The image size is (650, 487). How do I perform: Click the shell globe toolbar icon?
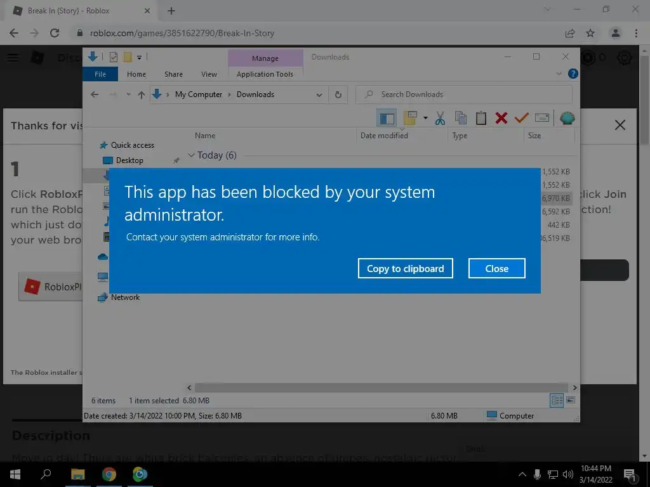(567, 118)
